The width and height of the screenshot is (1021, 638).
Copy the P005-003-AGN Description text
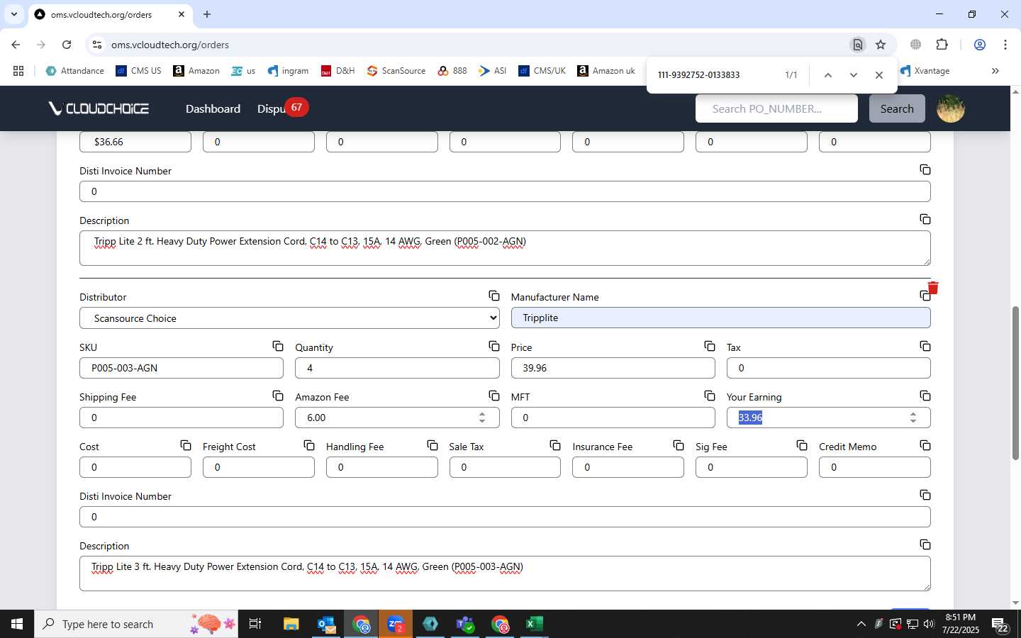click(925, 544)
